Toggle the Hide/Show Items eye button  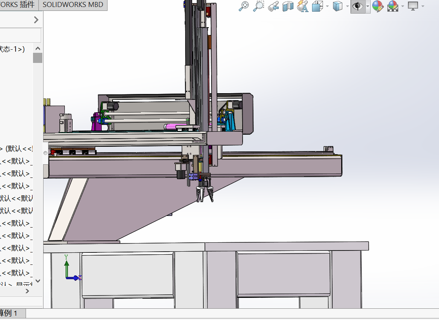[x=357, y=6]
